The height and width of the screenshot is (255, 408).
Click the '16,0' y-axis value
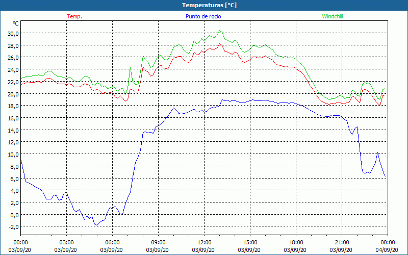tap(13, 118)
